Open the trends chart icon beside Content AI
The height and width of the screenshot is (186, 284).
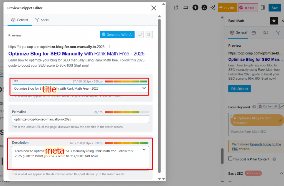282,106
